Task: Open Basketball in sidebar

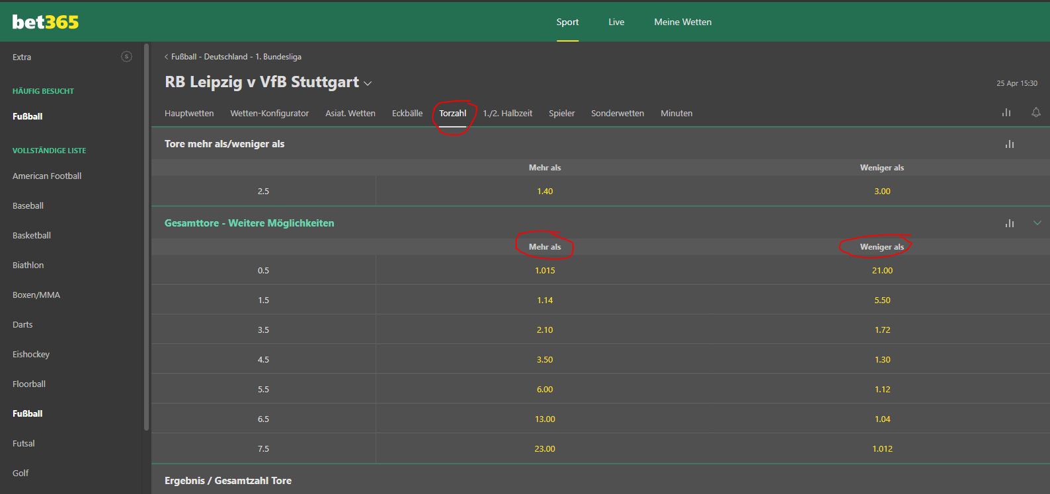Action: pyautogui.click(x=32, y=235)
